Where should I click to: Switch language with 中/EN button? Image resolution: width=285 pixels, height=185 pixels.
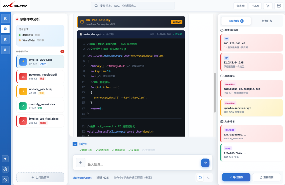[x=255, y=6]
